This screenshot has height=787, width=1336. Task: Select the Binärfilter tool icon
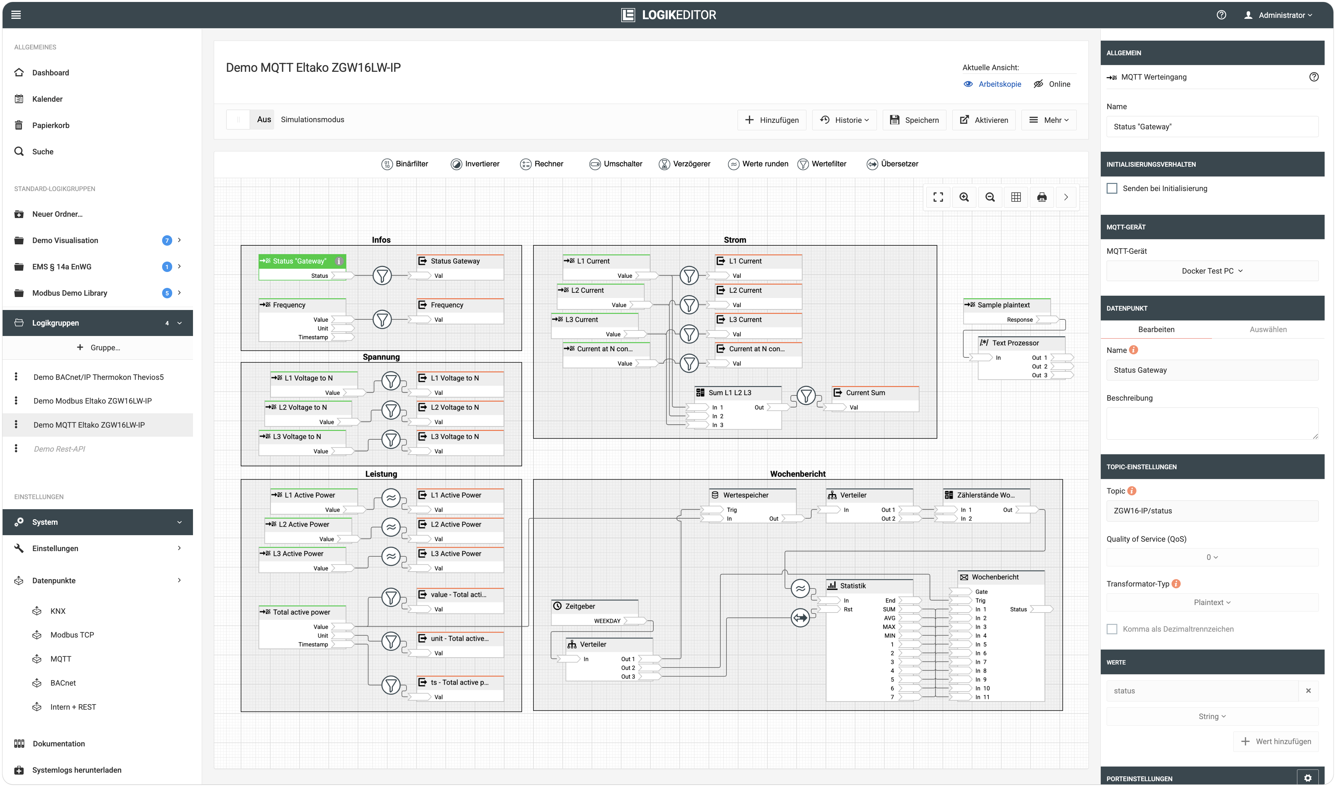coord(387,164)
